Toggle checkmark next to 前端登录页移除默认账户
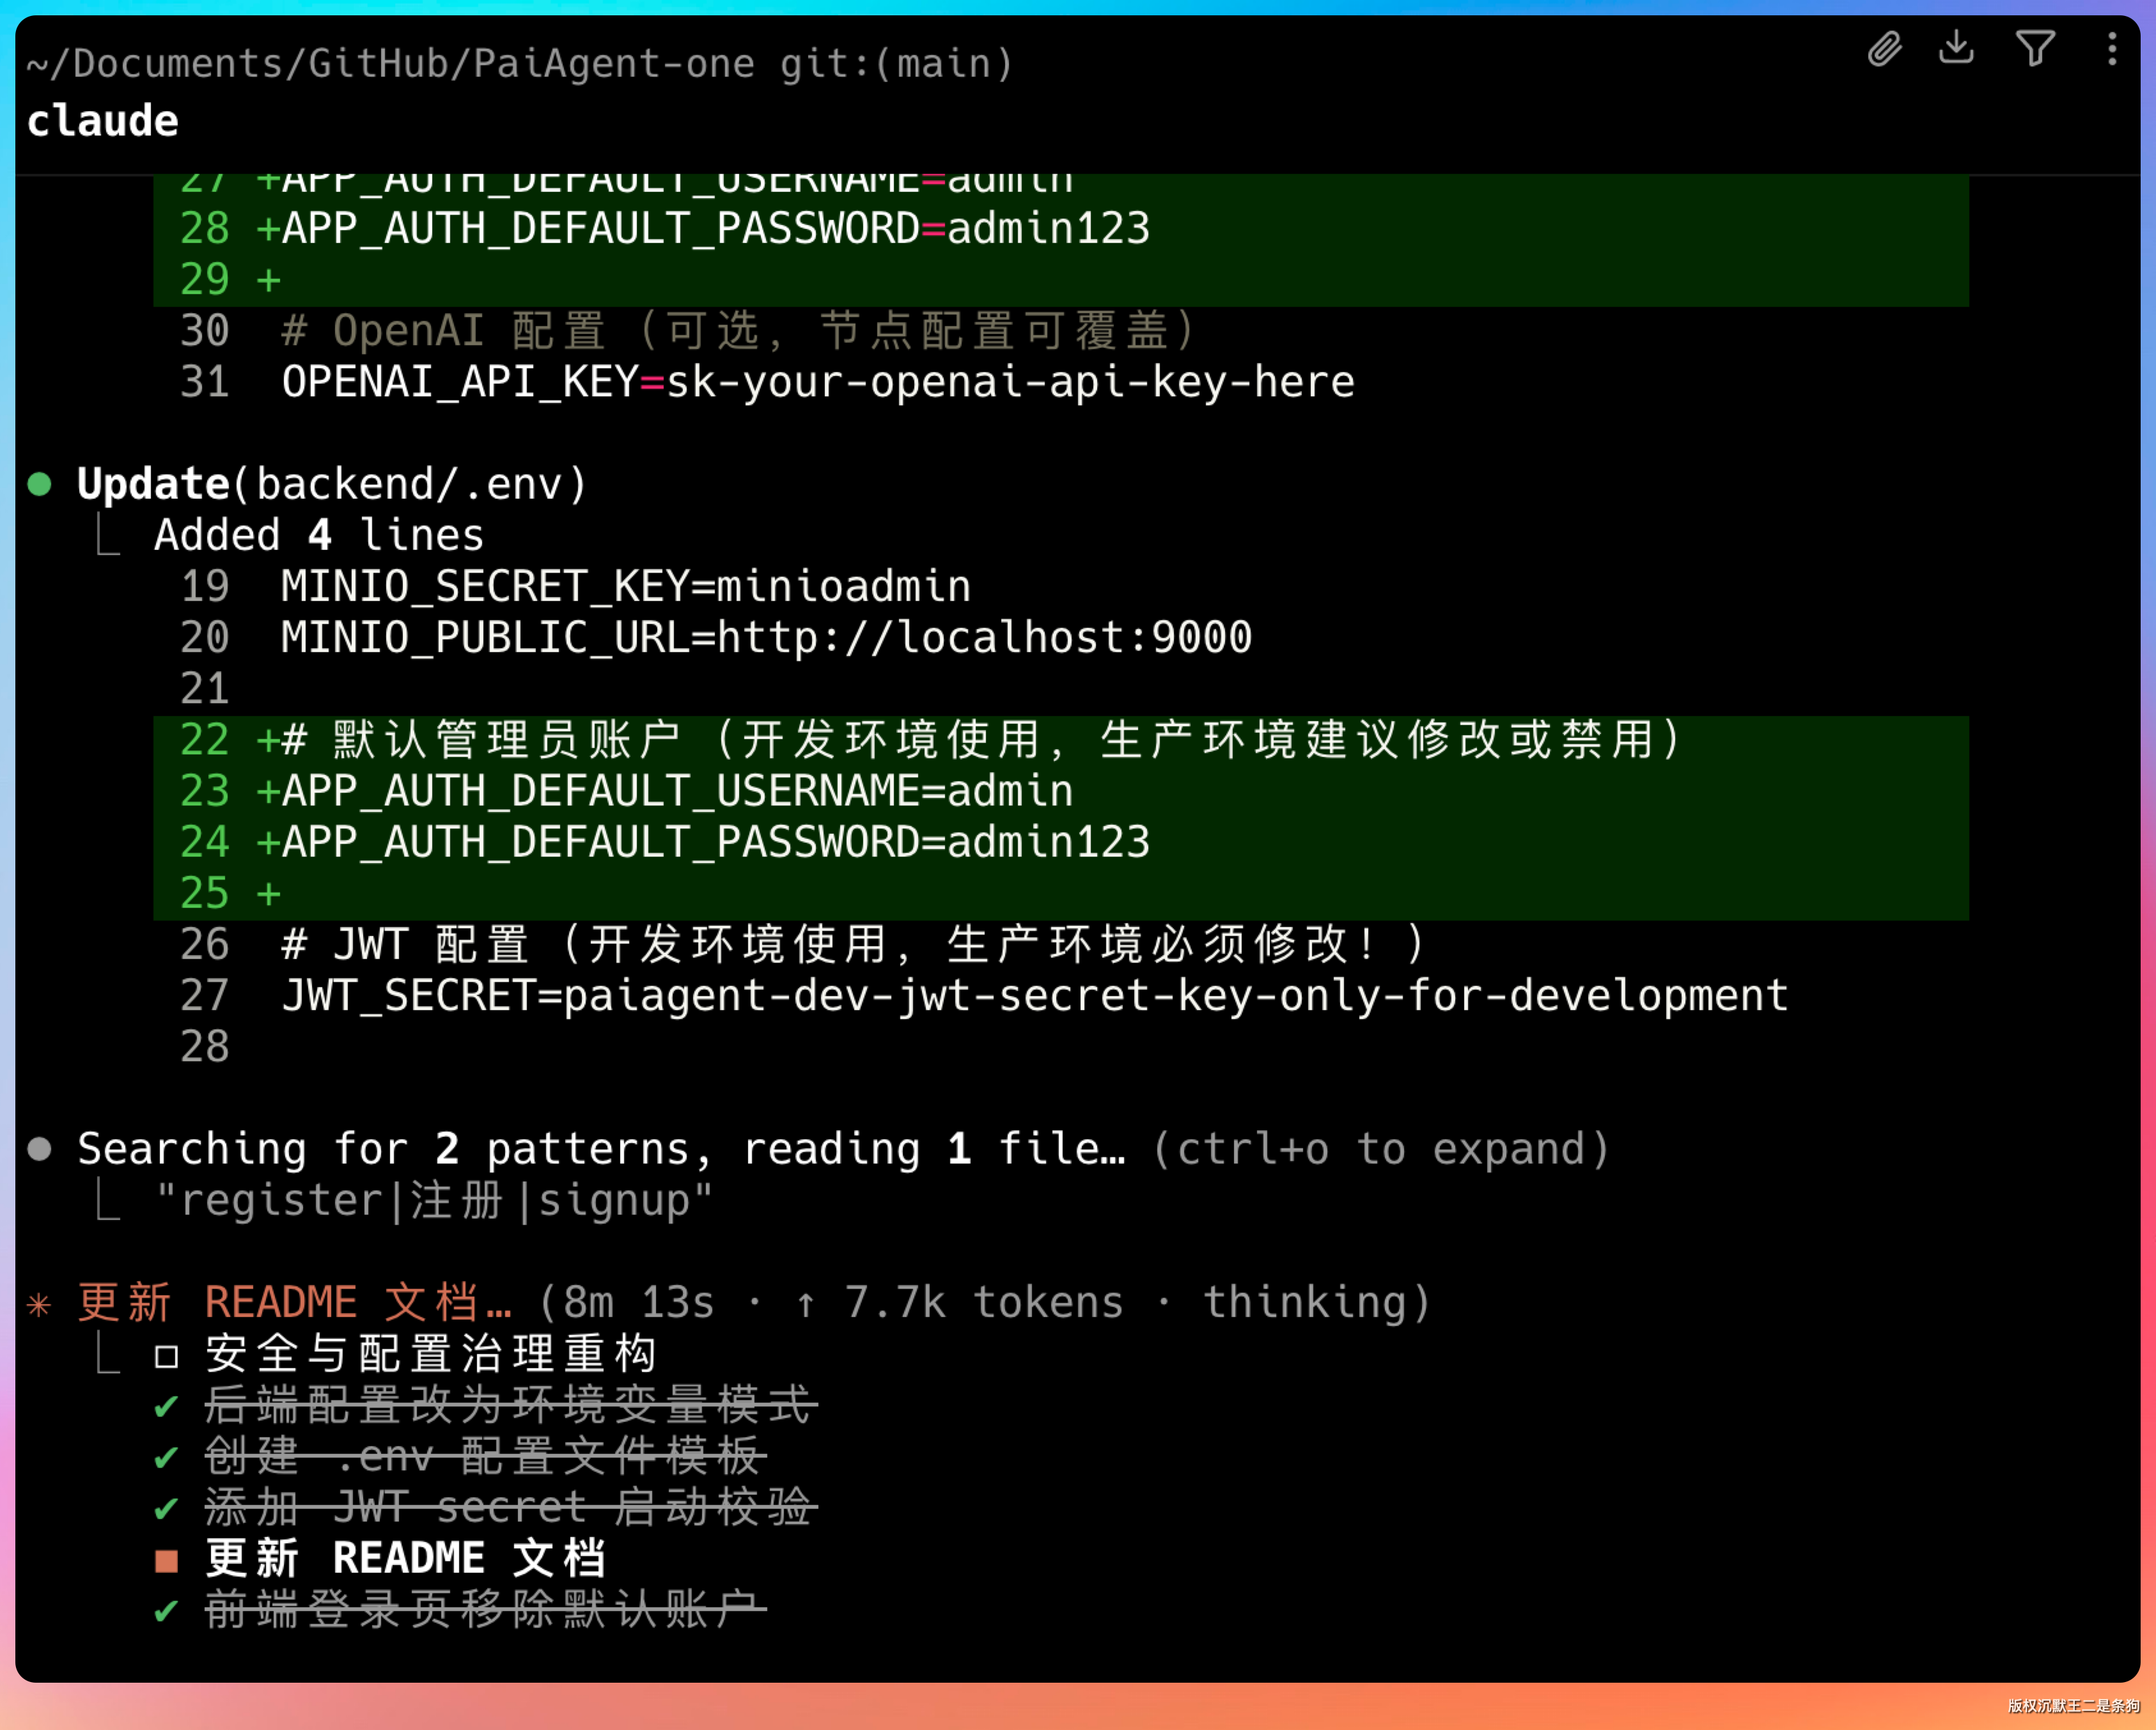2156x1730 pixels. pyautogui.click(x=167, y=1611)
